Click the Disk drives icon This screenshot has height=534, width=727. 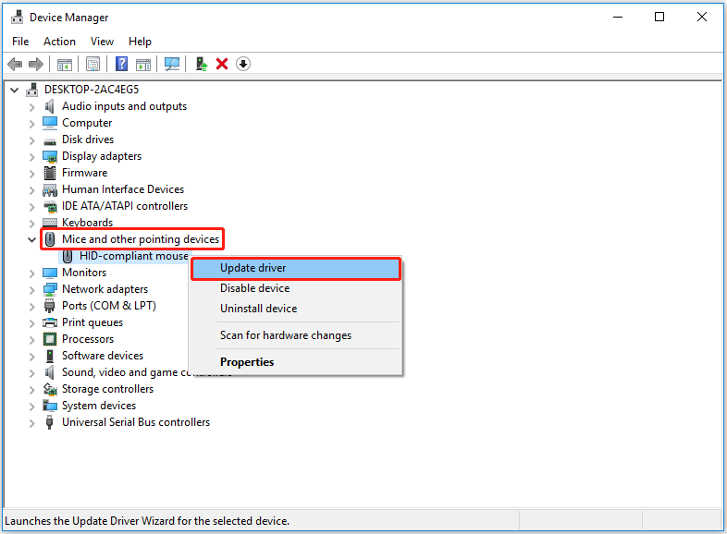[x=50, y=141]
